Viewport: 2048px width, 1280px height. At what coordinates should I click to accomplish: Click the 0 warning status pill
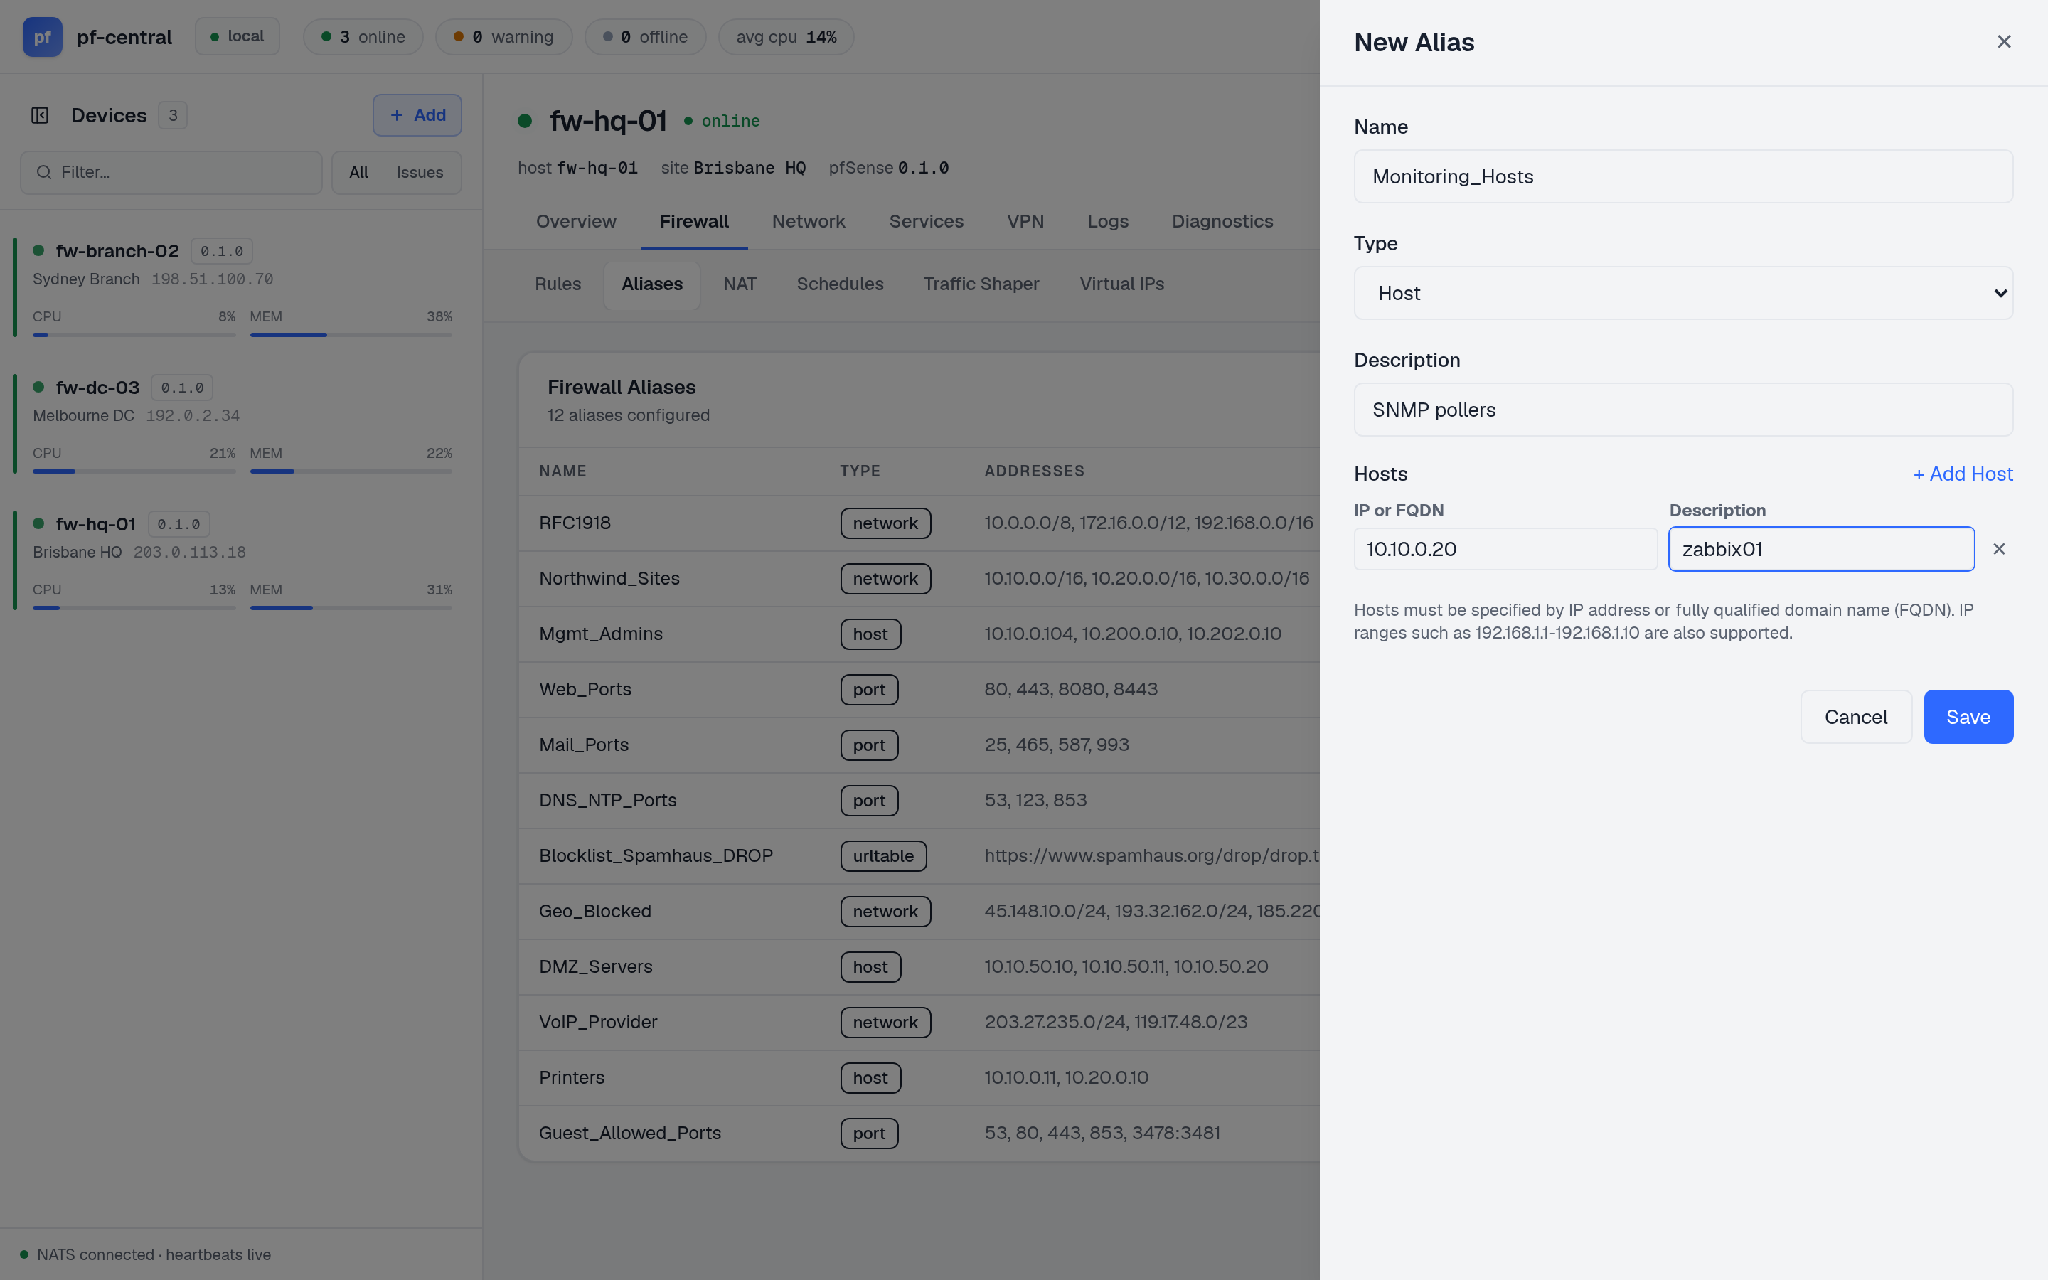[x=503, y=36]
